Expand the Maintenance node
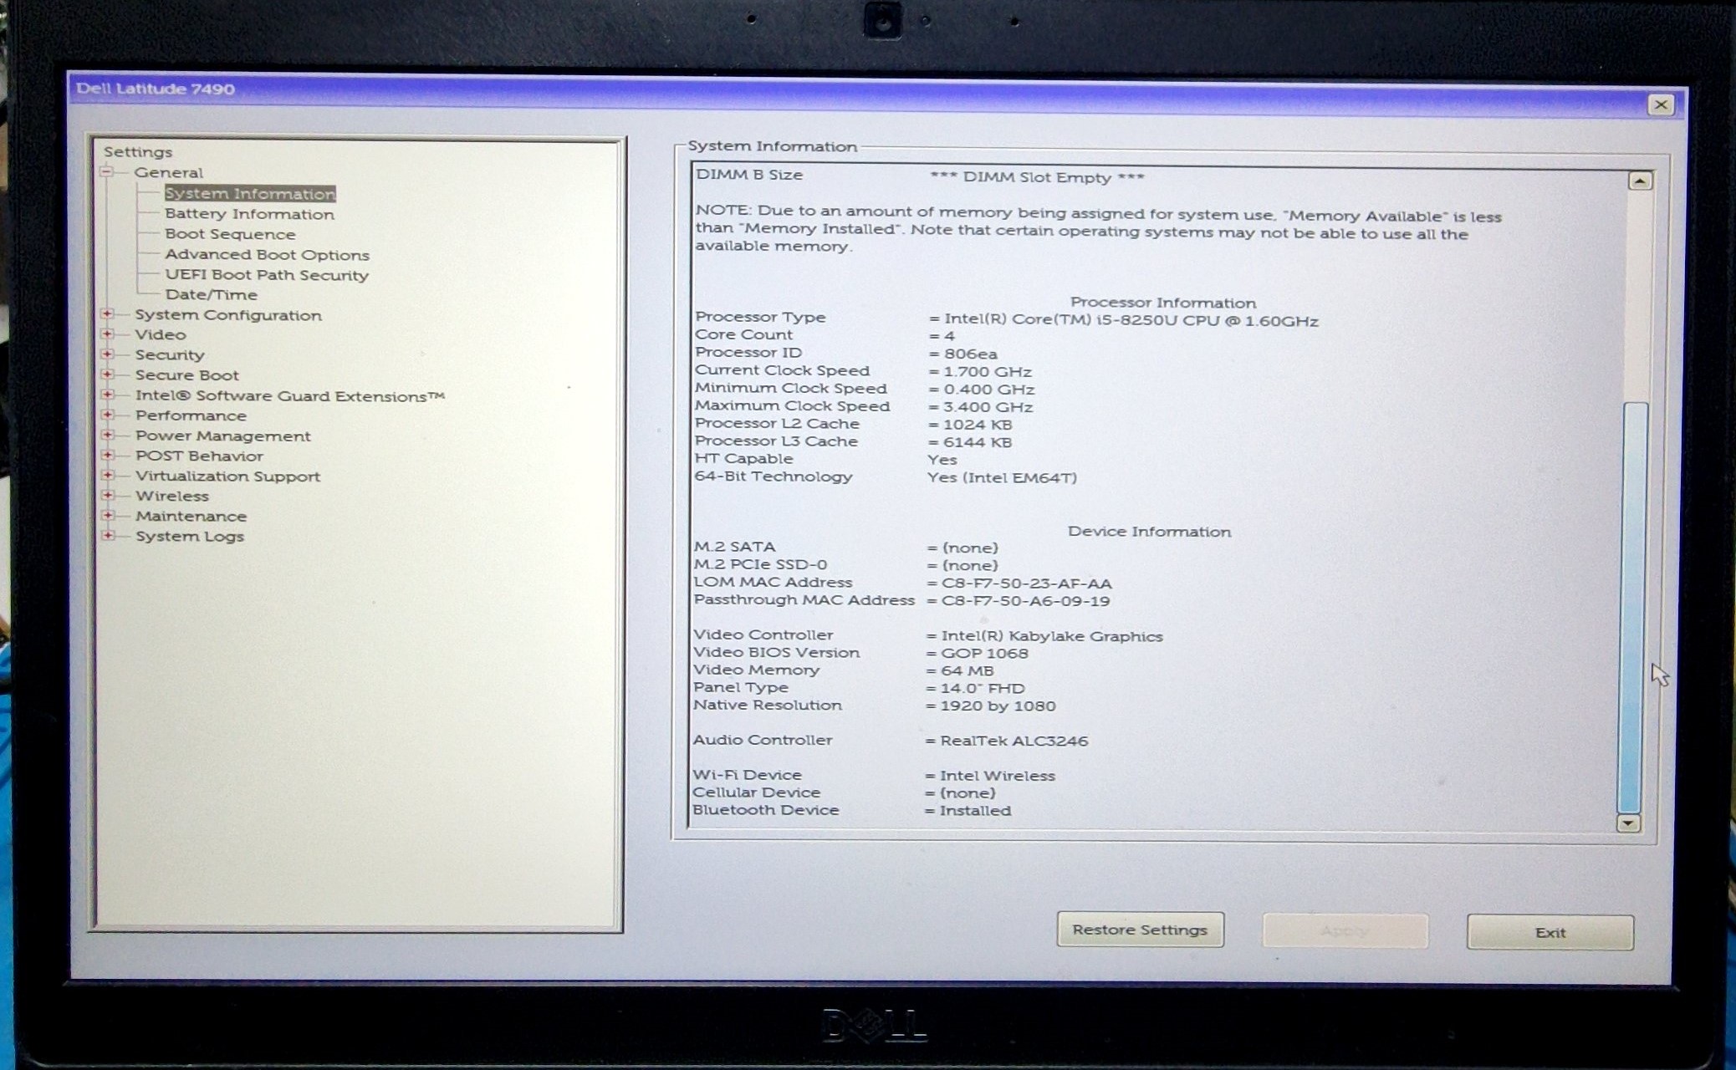 pyautogui.click(x=108, y=515)
